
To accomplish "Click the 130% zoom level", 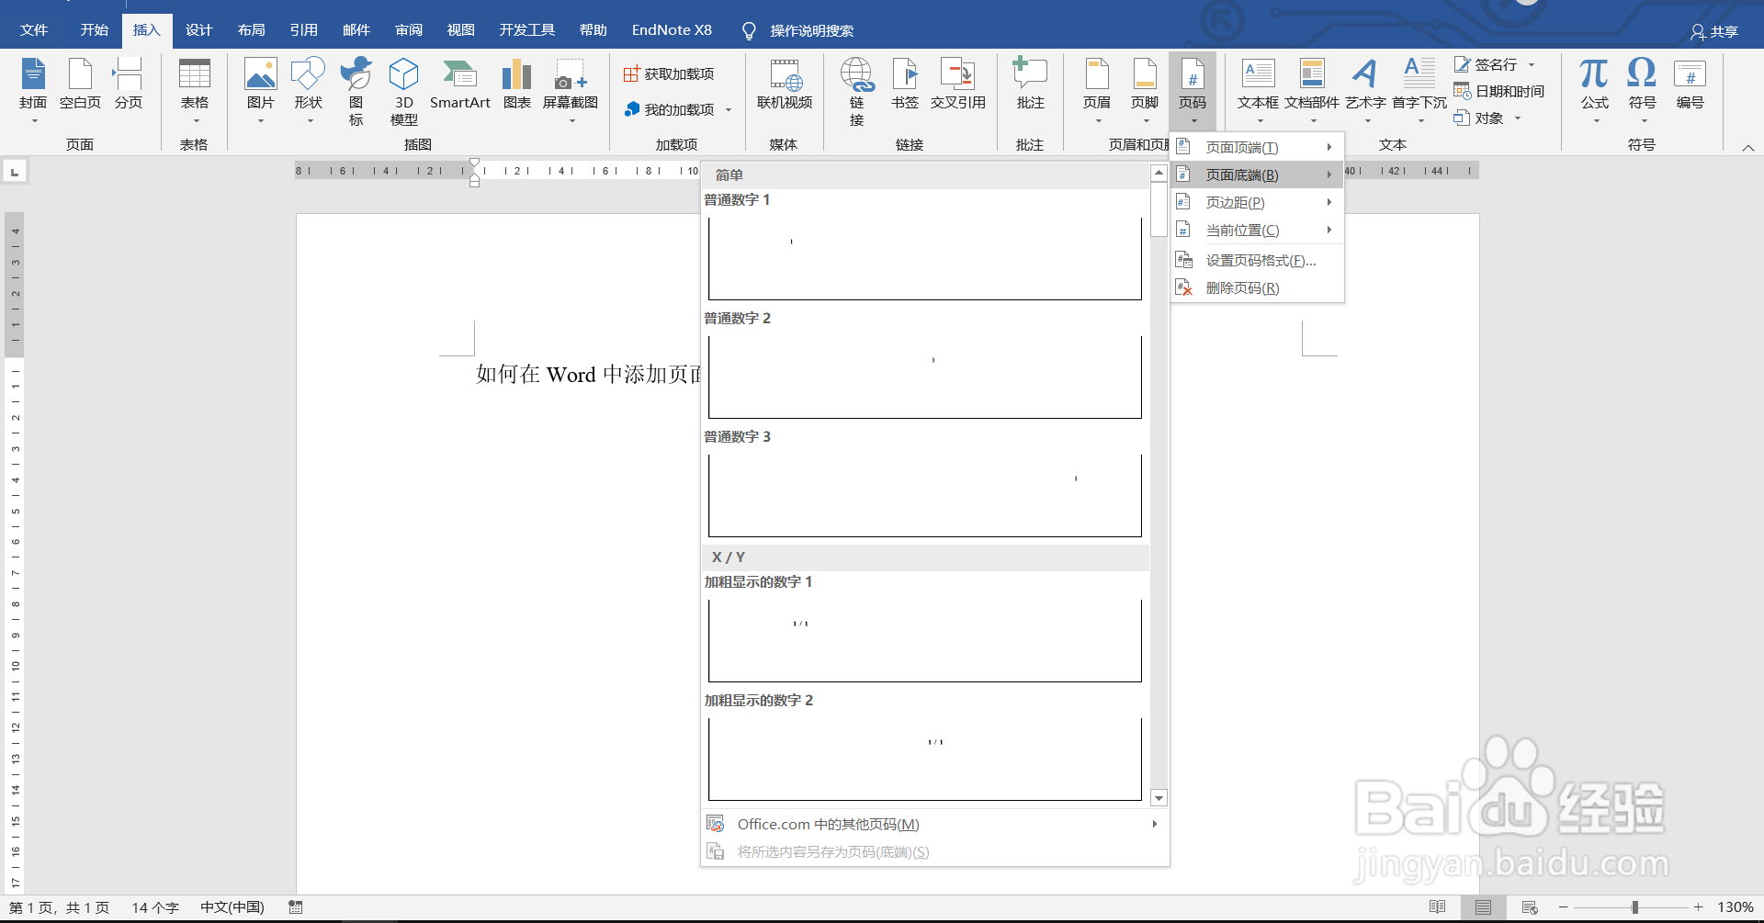I will click(x=1735, y=907).
